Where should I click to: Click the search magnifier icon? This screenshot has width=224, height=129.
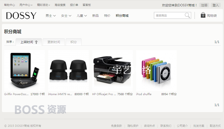[x=187, y=15]
